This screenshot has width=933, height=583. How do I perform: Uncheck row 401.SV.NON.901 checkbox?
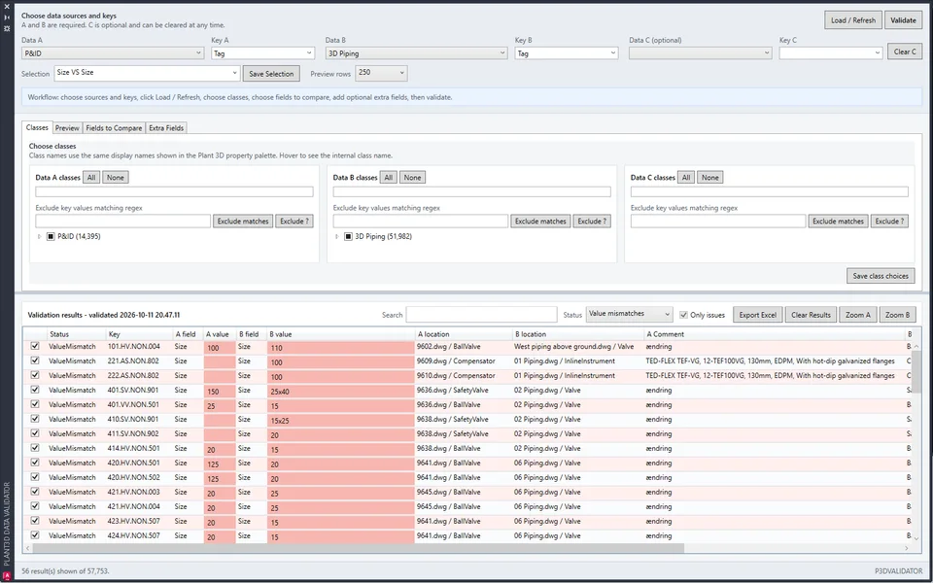35,390
